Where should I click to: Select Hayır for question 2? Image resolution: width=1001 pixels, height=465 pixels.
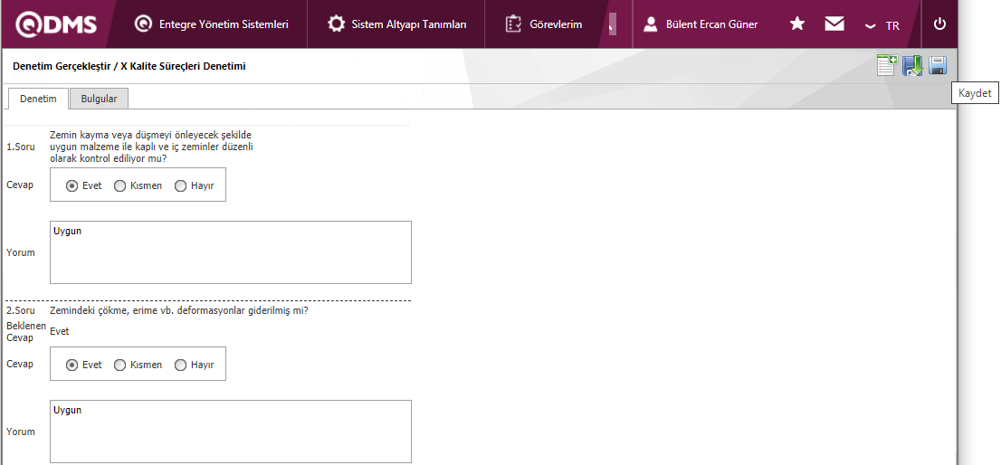(180, 365)
